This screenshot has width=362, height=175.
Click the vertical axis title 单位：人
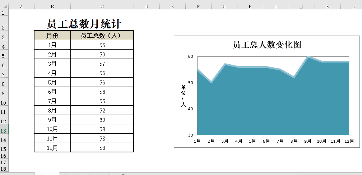tap(184, 96)
